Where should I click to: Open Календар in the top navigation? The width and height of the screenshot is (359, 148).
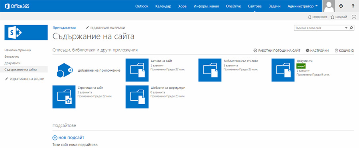pyautogui.click(x=163, y=6)
